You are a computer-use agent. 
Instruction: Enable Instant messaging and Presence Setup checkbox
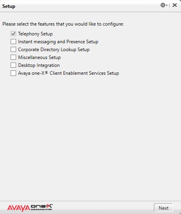click(x=13, y=41)
